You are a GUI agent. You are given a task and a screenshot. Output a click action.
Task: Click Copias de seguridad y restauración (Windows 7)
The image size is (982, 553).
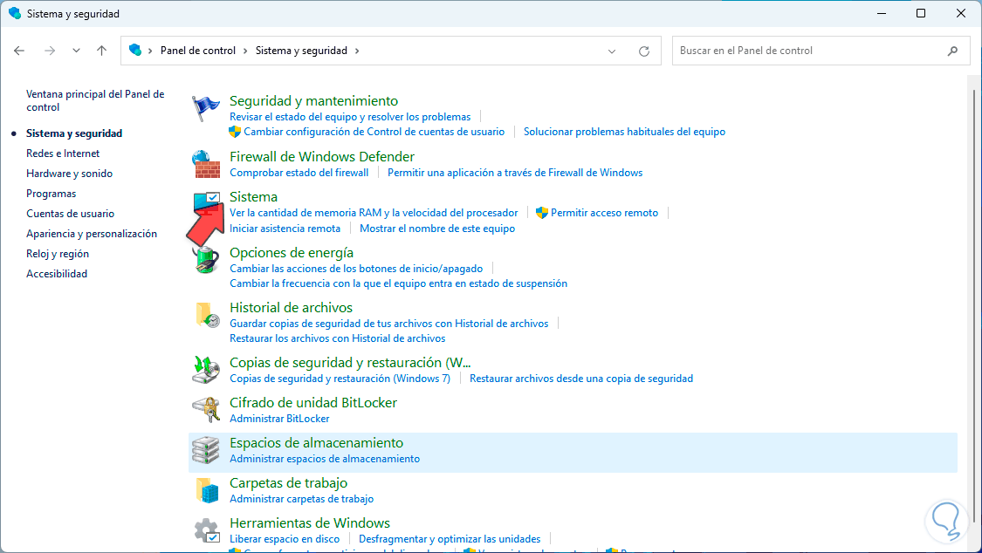pos(340,379)
